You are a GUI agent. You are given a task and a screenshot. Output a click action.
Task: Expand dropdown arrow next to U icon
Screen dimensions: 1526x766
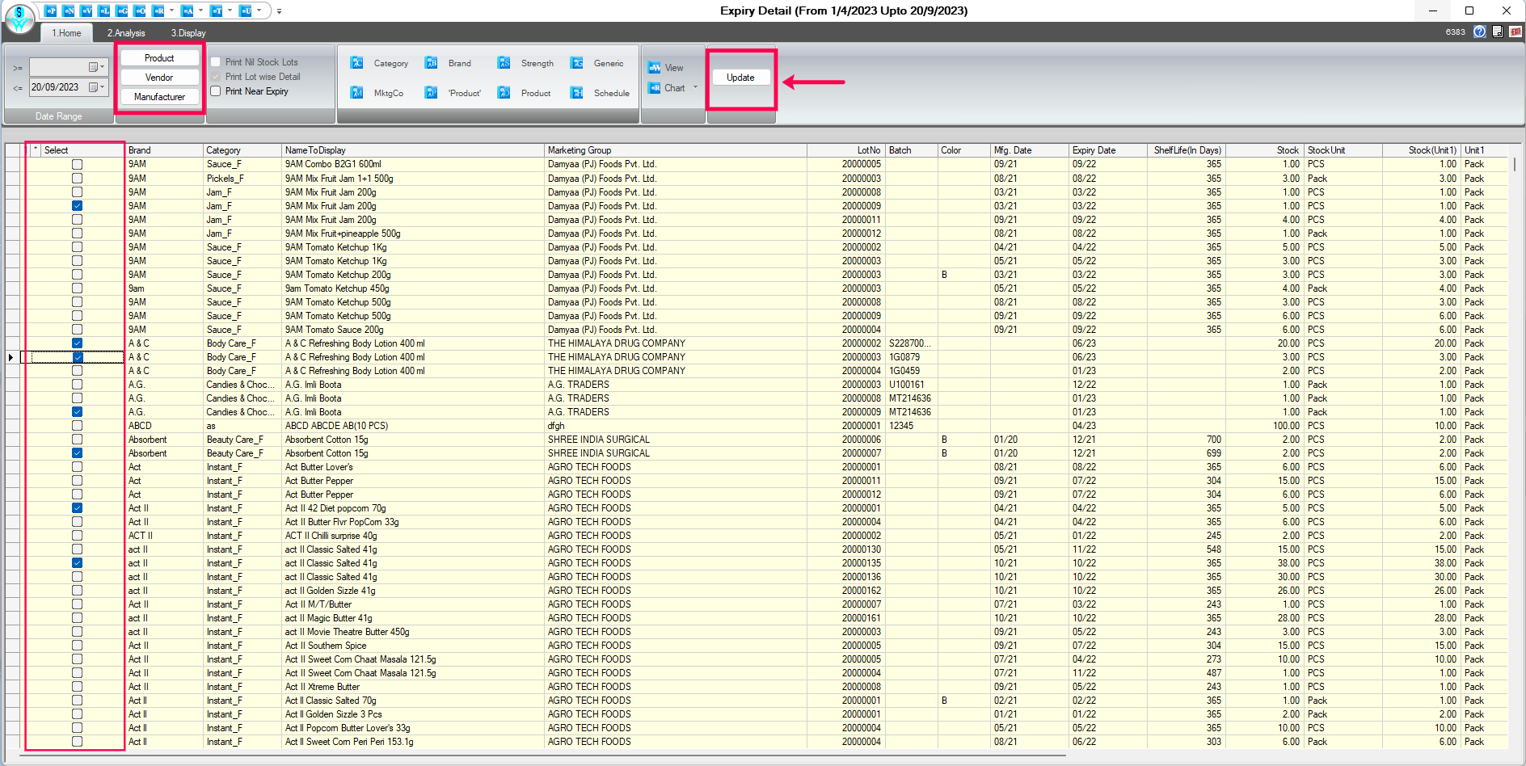(x=259, y=11)
